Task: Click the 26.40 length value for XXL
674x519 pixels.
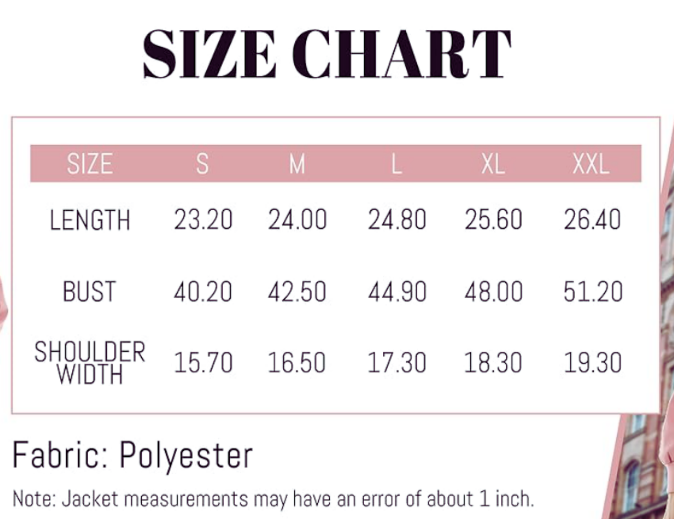Action: (x=592, y=220)
